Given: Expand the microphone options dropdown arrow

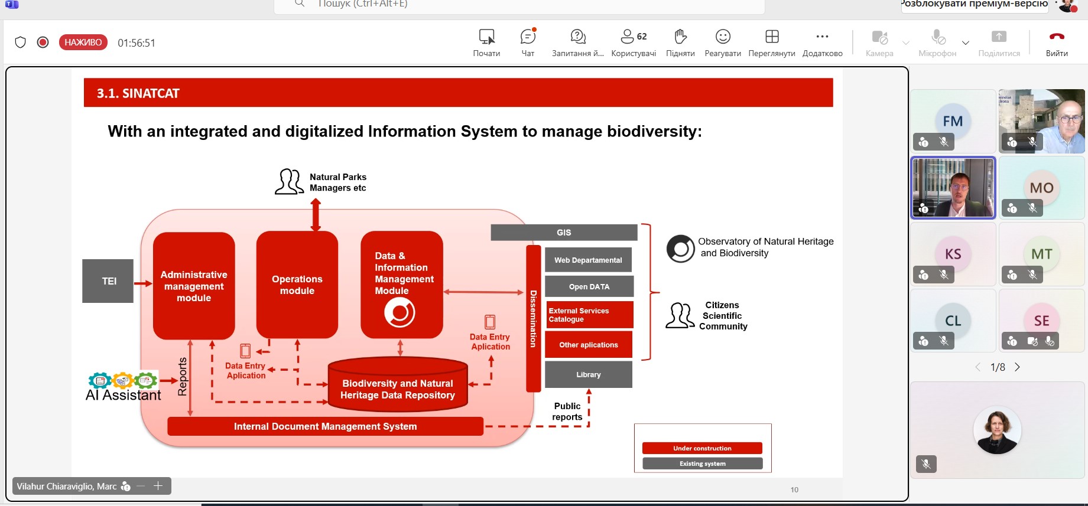Looking at the screenshot, I should (966, 43).
